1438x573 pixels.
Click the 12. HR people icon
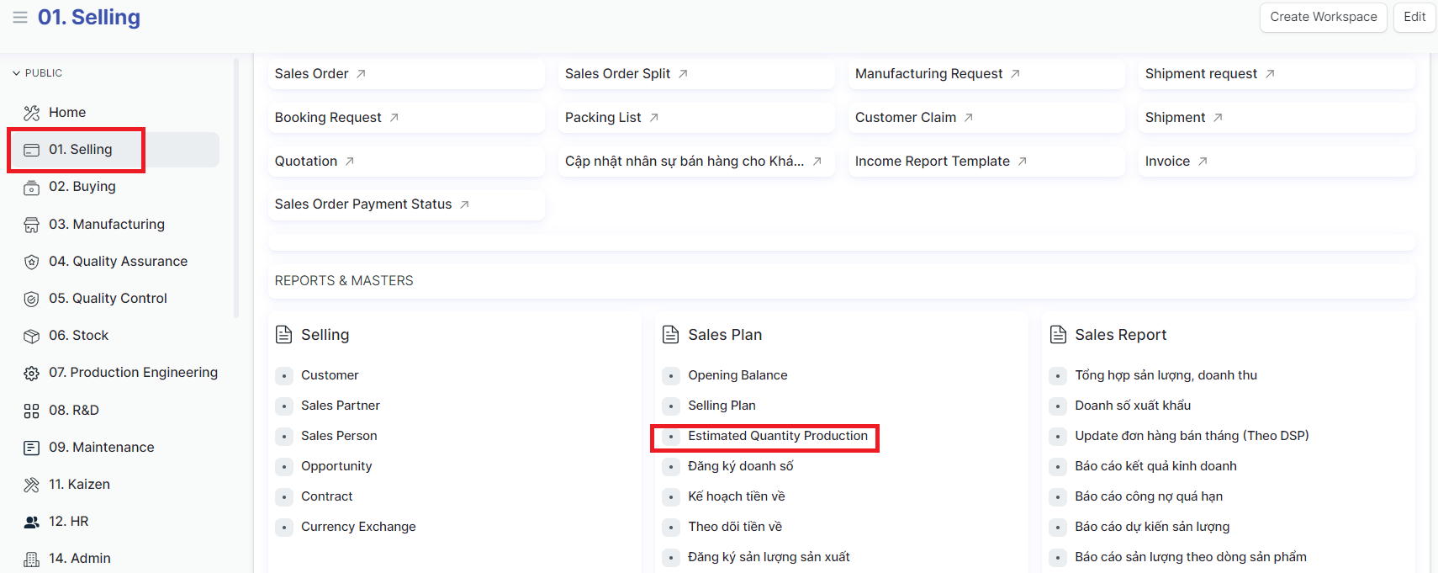pyautogui.click(x=32, y=522)
